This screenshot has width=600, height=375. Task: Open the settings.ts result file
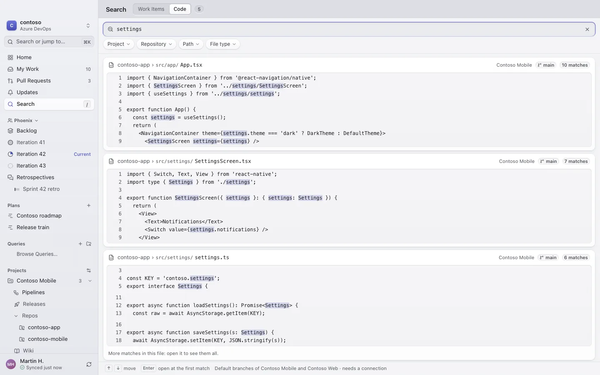pos(212,257)
